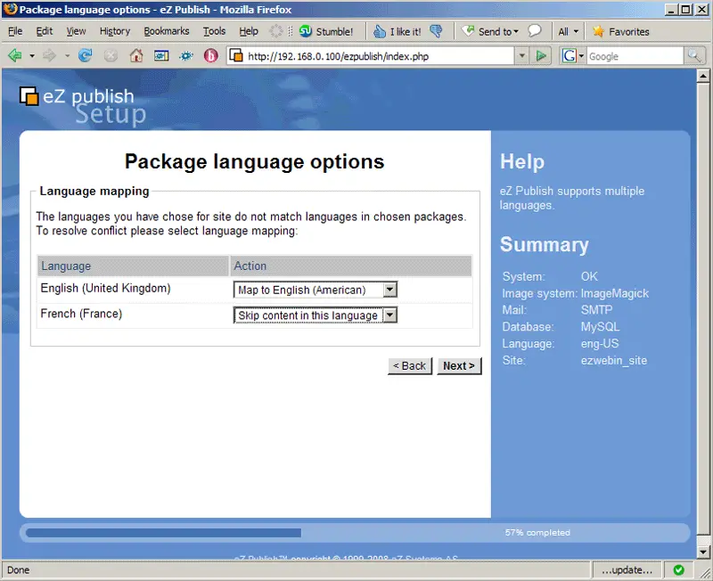This screenshot has height=581, width=713.
Task: Click the 'eng-US' language summary value
Action: tap(600, 343)
